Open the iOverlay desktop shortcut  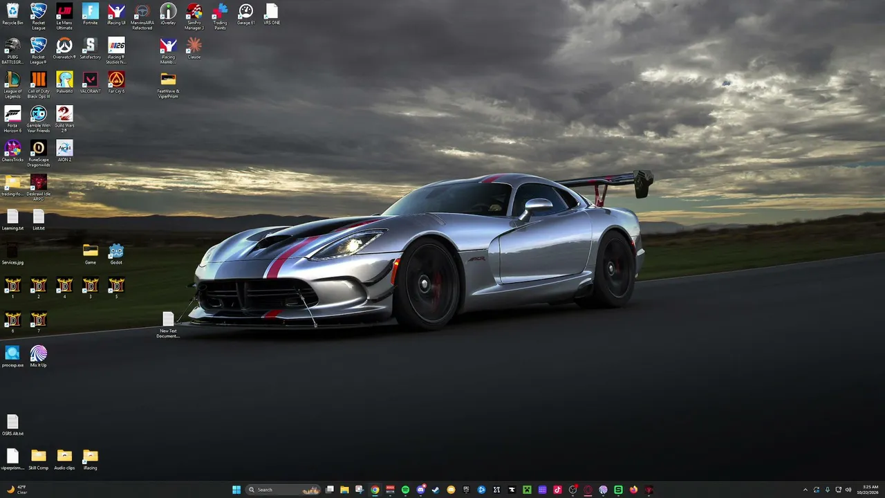(x=168, y=15)
